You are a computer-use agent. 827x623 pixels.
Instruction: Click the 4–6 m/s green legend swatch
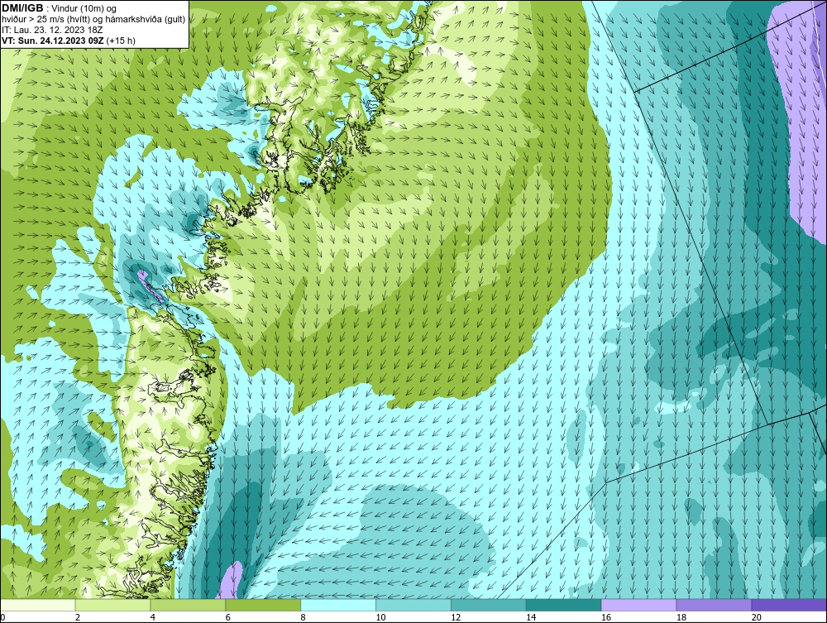[188, 605]
